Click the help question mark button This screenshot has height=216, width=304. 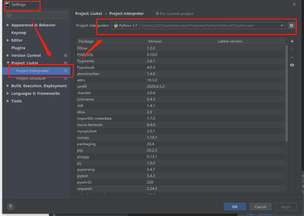tap(10, 207)
